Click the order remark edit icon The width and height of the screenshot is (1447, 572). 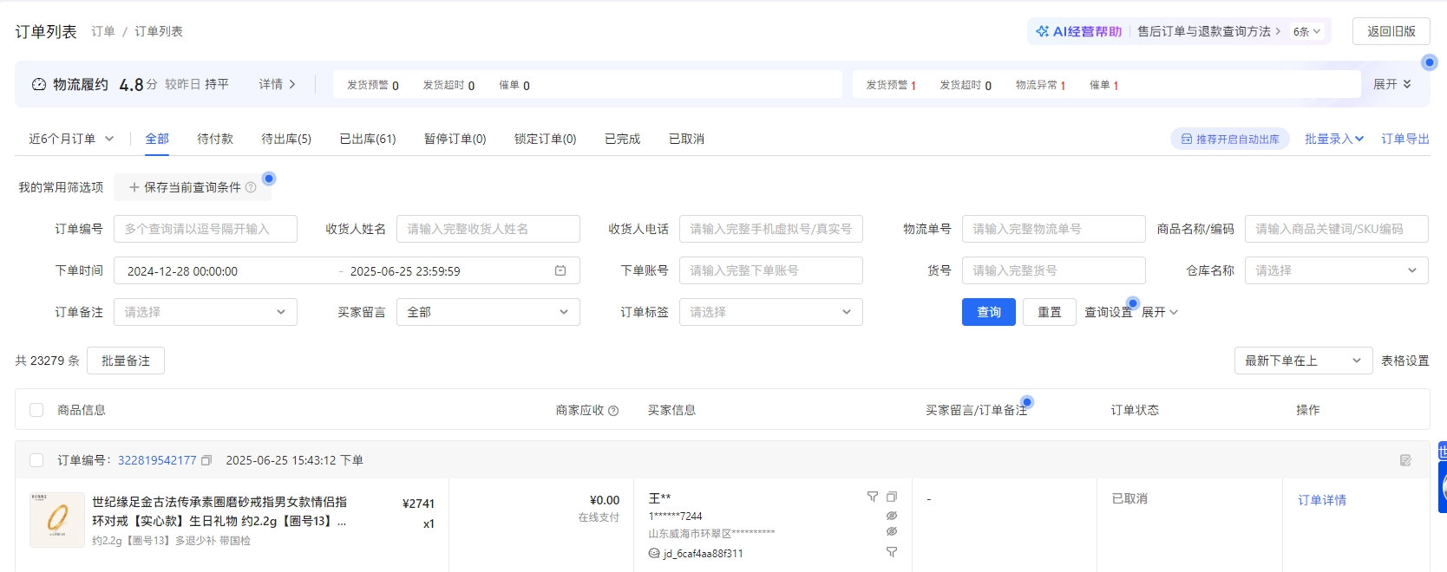coord(1405,460)
